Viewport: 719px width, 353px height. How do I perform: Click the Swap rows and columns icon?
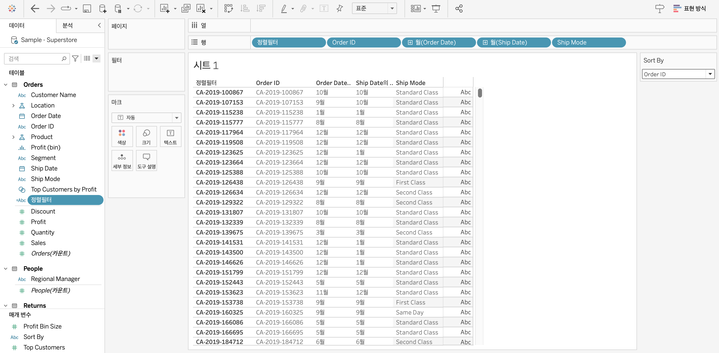(228, 9)
